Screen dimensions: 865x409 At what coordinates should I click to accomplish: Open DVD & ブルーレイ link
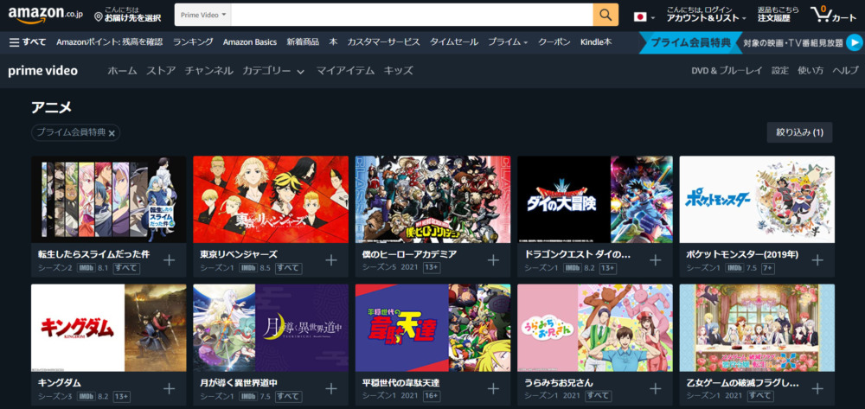[727, 71]
